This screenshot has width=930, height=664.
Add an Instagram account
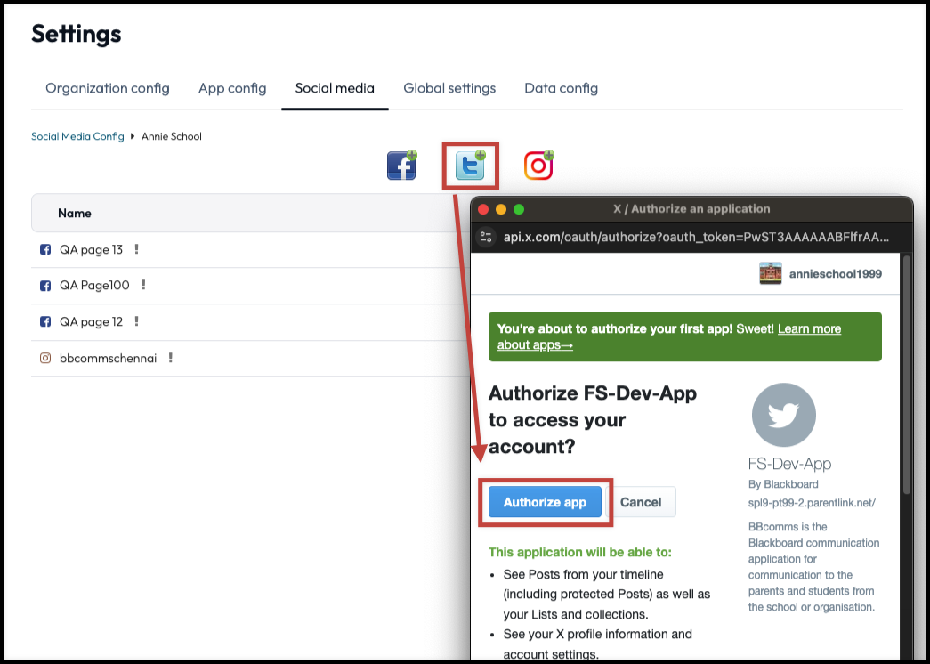coord(538,165)
